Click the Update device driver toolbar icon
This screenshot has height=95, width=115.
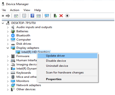pos(55,16)
